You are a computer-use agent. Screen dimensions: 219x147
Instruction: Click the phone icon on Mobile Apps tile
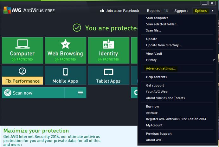(x=65, y=72)
